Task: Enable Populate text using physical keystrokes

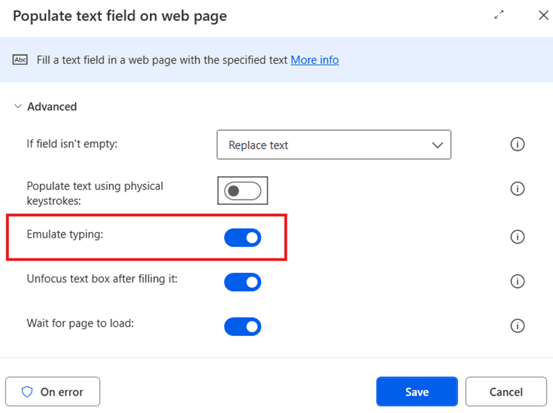Action: (x=242, y=190)
